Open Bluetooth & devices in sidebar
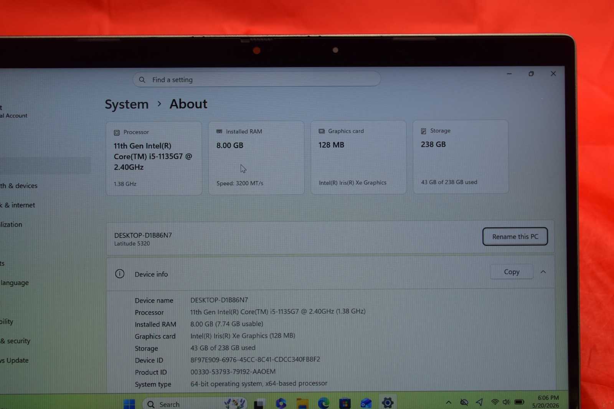 coord(19,186)
